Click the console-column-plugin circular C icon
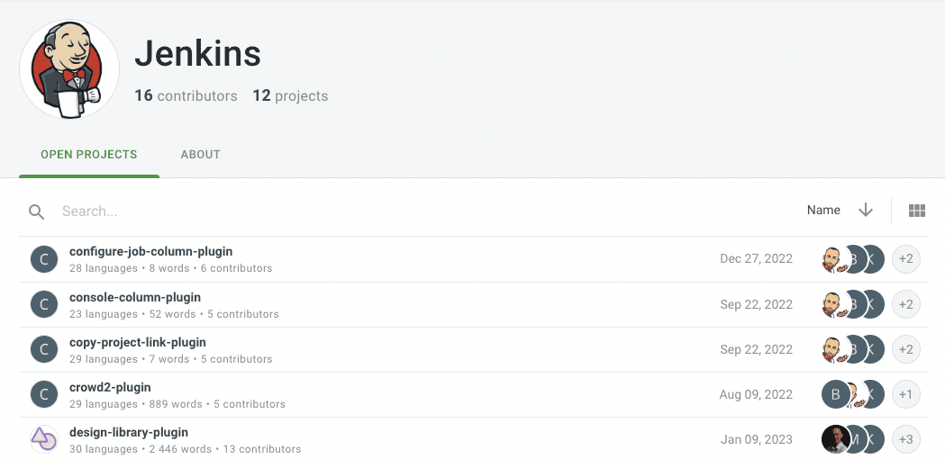945x459 pixels. (44, 304)
